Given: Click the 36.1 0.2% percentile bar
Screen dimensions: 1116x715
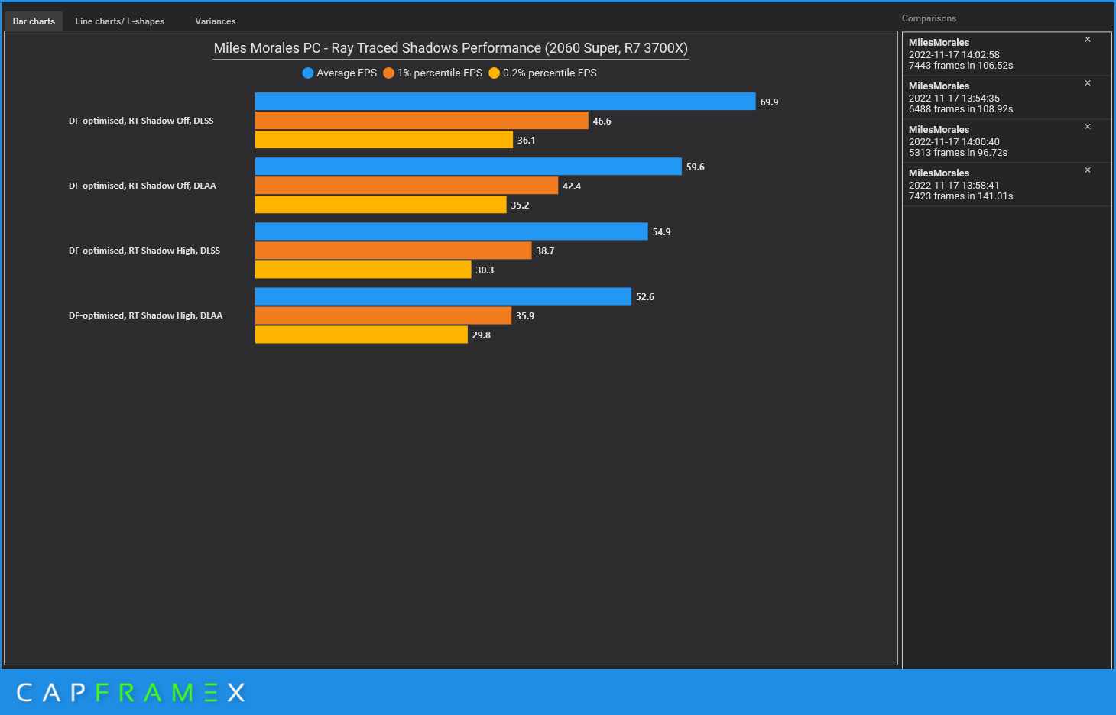Looking at the screenshot, I should tap(384, 140).
